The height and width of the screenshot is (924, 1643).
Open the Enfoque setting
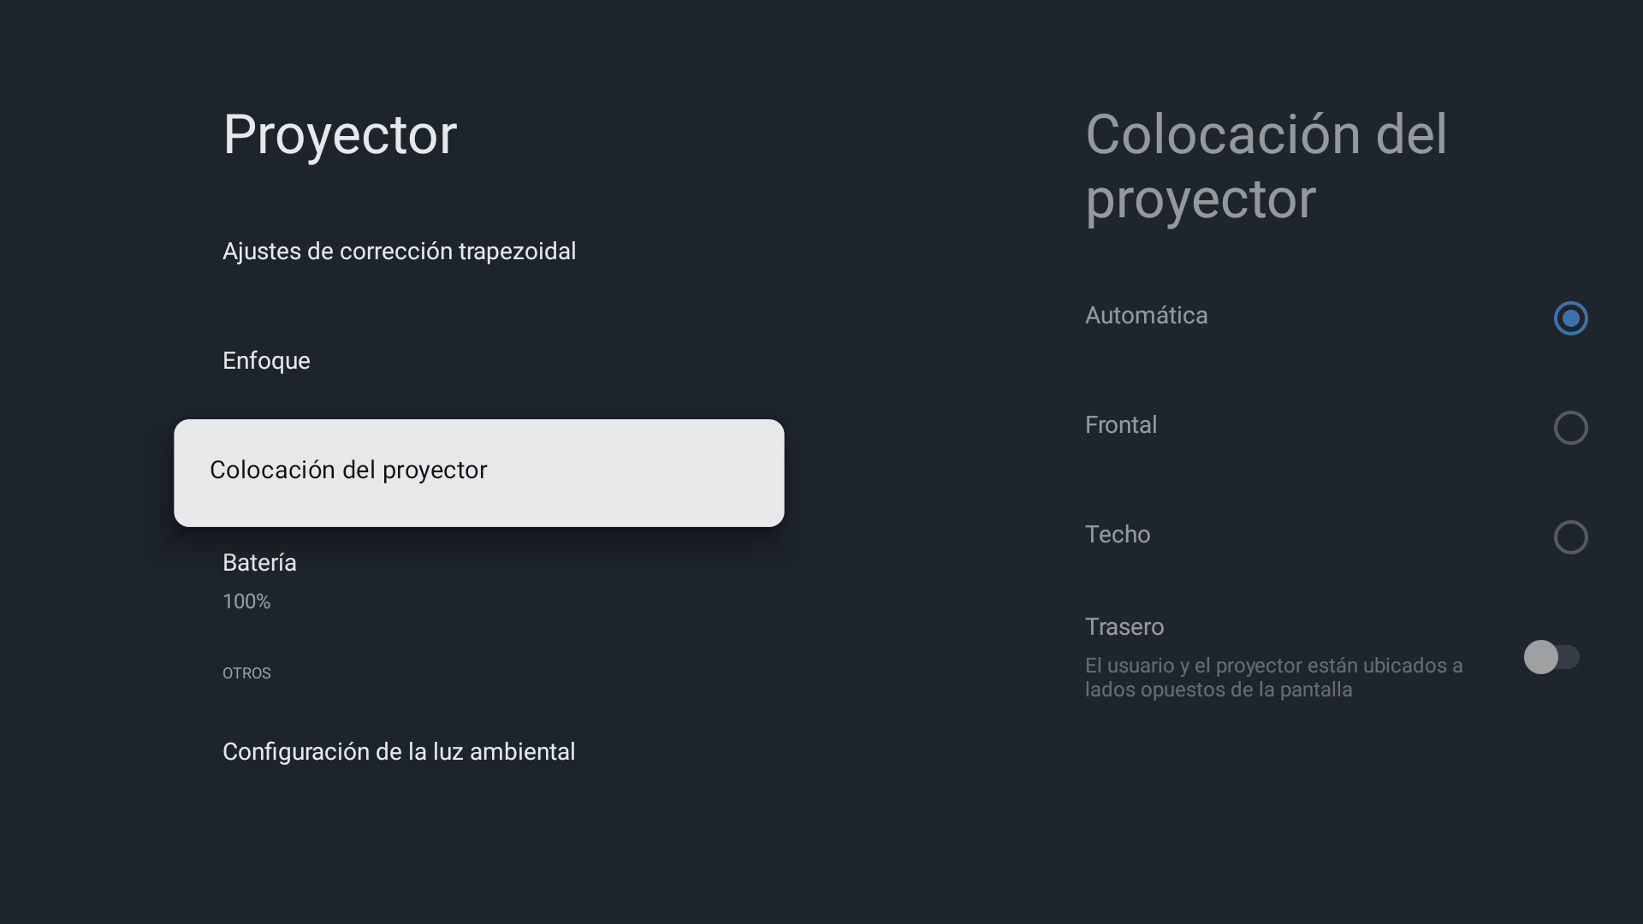[266, 361]
